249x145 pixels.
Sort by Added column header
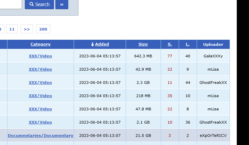(x=102, y=44)
